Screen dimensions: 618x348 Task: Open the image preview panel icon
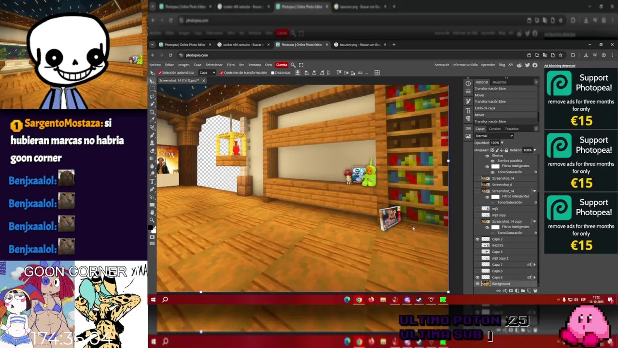468,136
